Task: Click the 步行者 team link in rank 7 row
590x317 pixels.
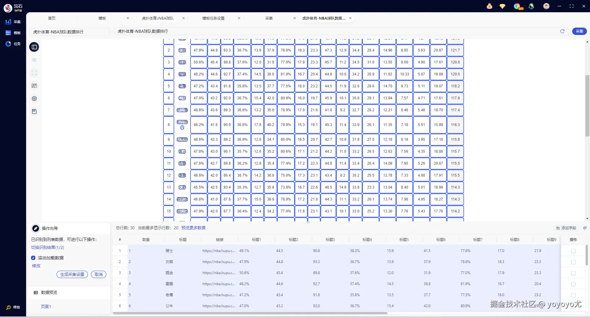Action: click(x=182, y=110)
